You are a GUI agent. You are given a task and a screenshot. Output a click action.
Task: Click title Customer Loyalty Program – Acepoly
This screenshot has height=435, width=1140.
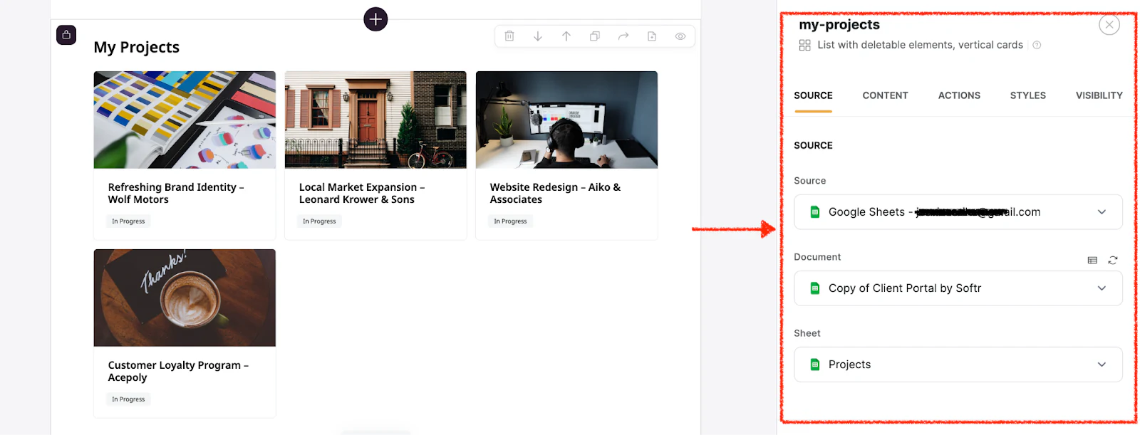(178, 371)
